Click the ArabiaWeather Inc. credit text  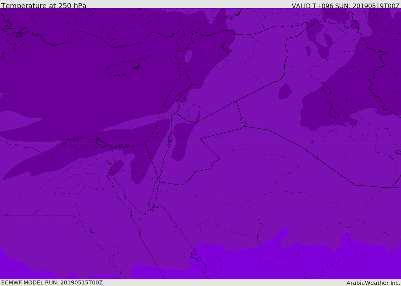coord(373,283)
